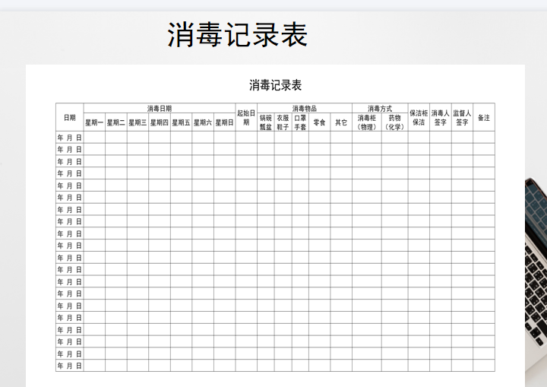The width and height of the screenshot is (547, 387).
Task: Click the 零食 column header
Action: (319, 122)
